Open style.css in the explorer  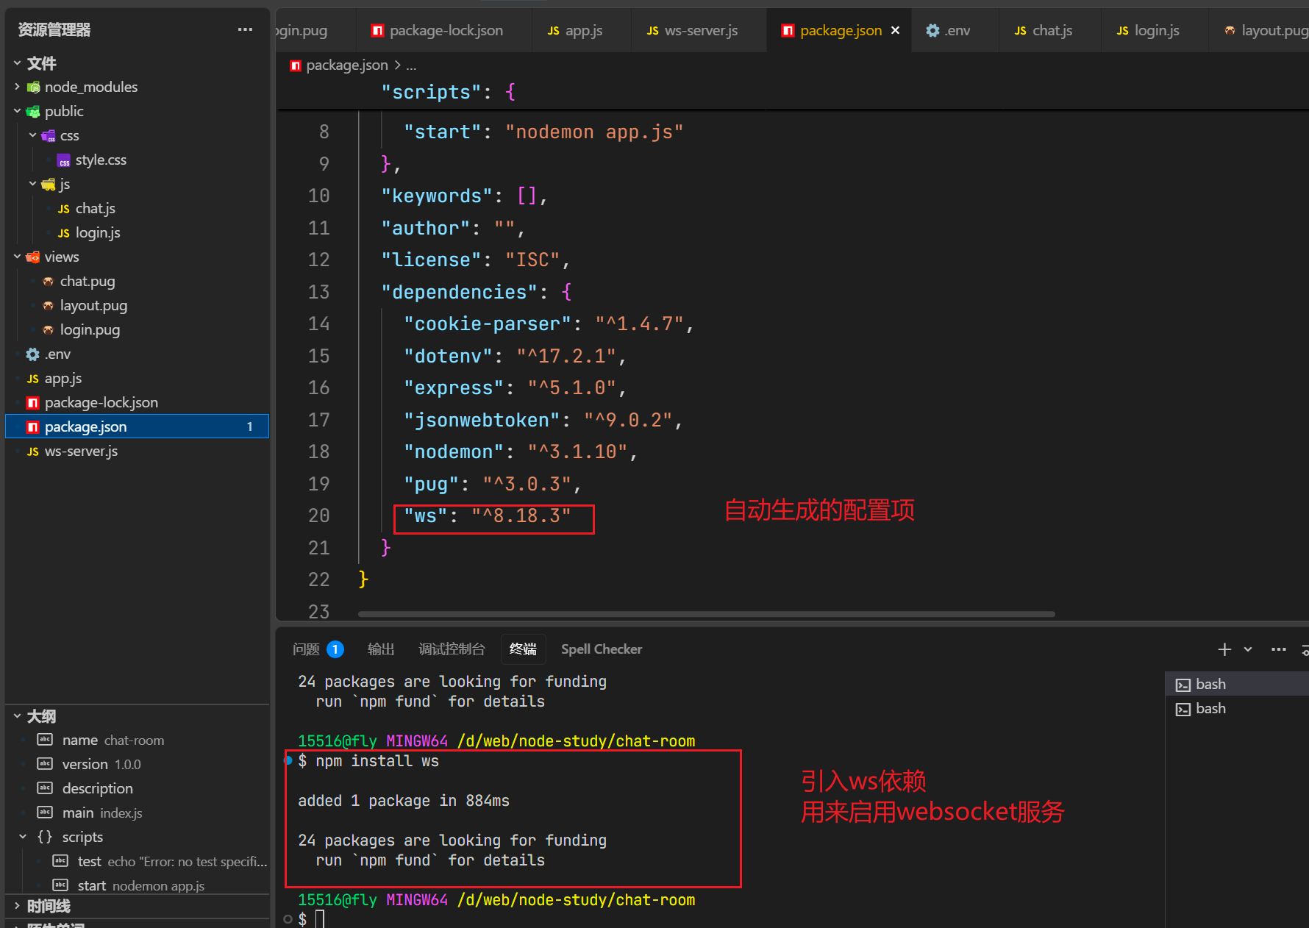pyautogui.click(x=101, y=160)
